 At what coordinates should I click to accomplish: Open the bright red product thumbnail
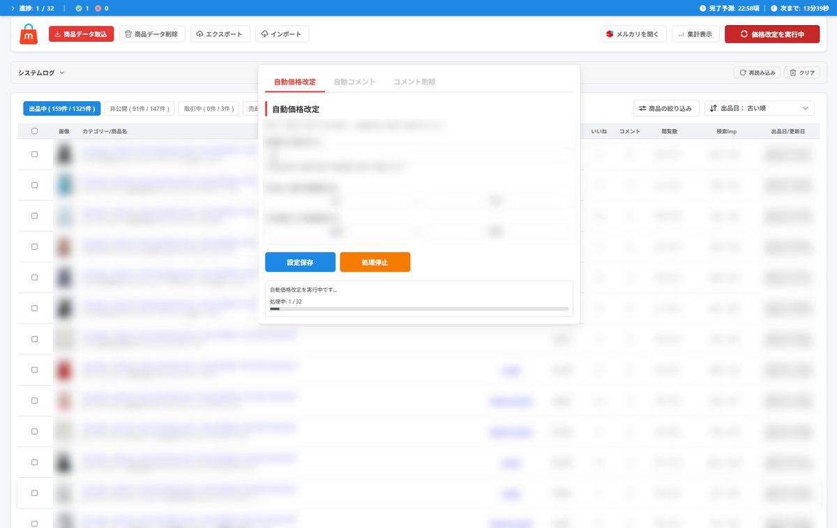point(64,370)
